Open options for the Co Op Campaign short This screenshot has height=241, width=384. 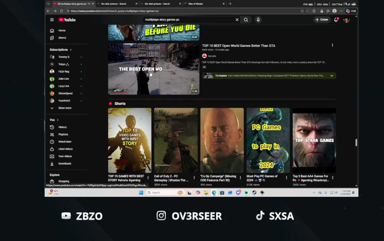click(x=240, y=178)
